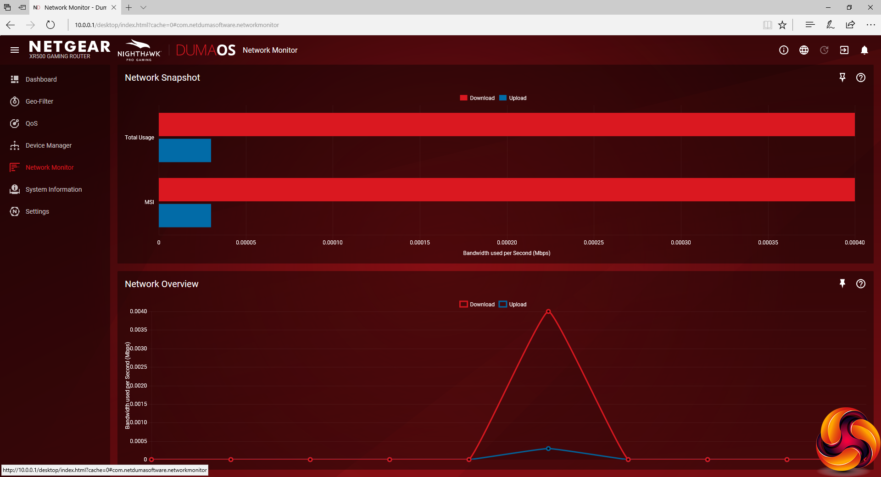Toggle Upload series in Network Overview legend
The height and width of the screenshot is (477, 881).
pos(513,305)
